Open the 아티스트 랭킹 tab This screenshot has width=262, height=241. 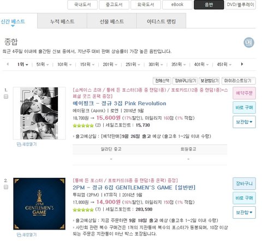point(161,21)
